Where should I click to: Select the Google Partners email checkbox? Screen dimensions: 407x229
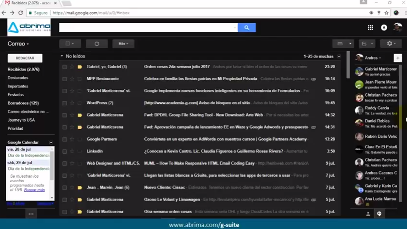click(64, 139)
